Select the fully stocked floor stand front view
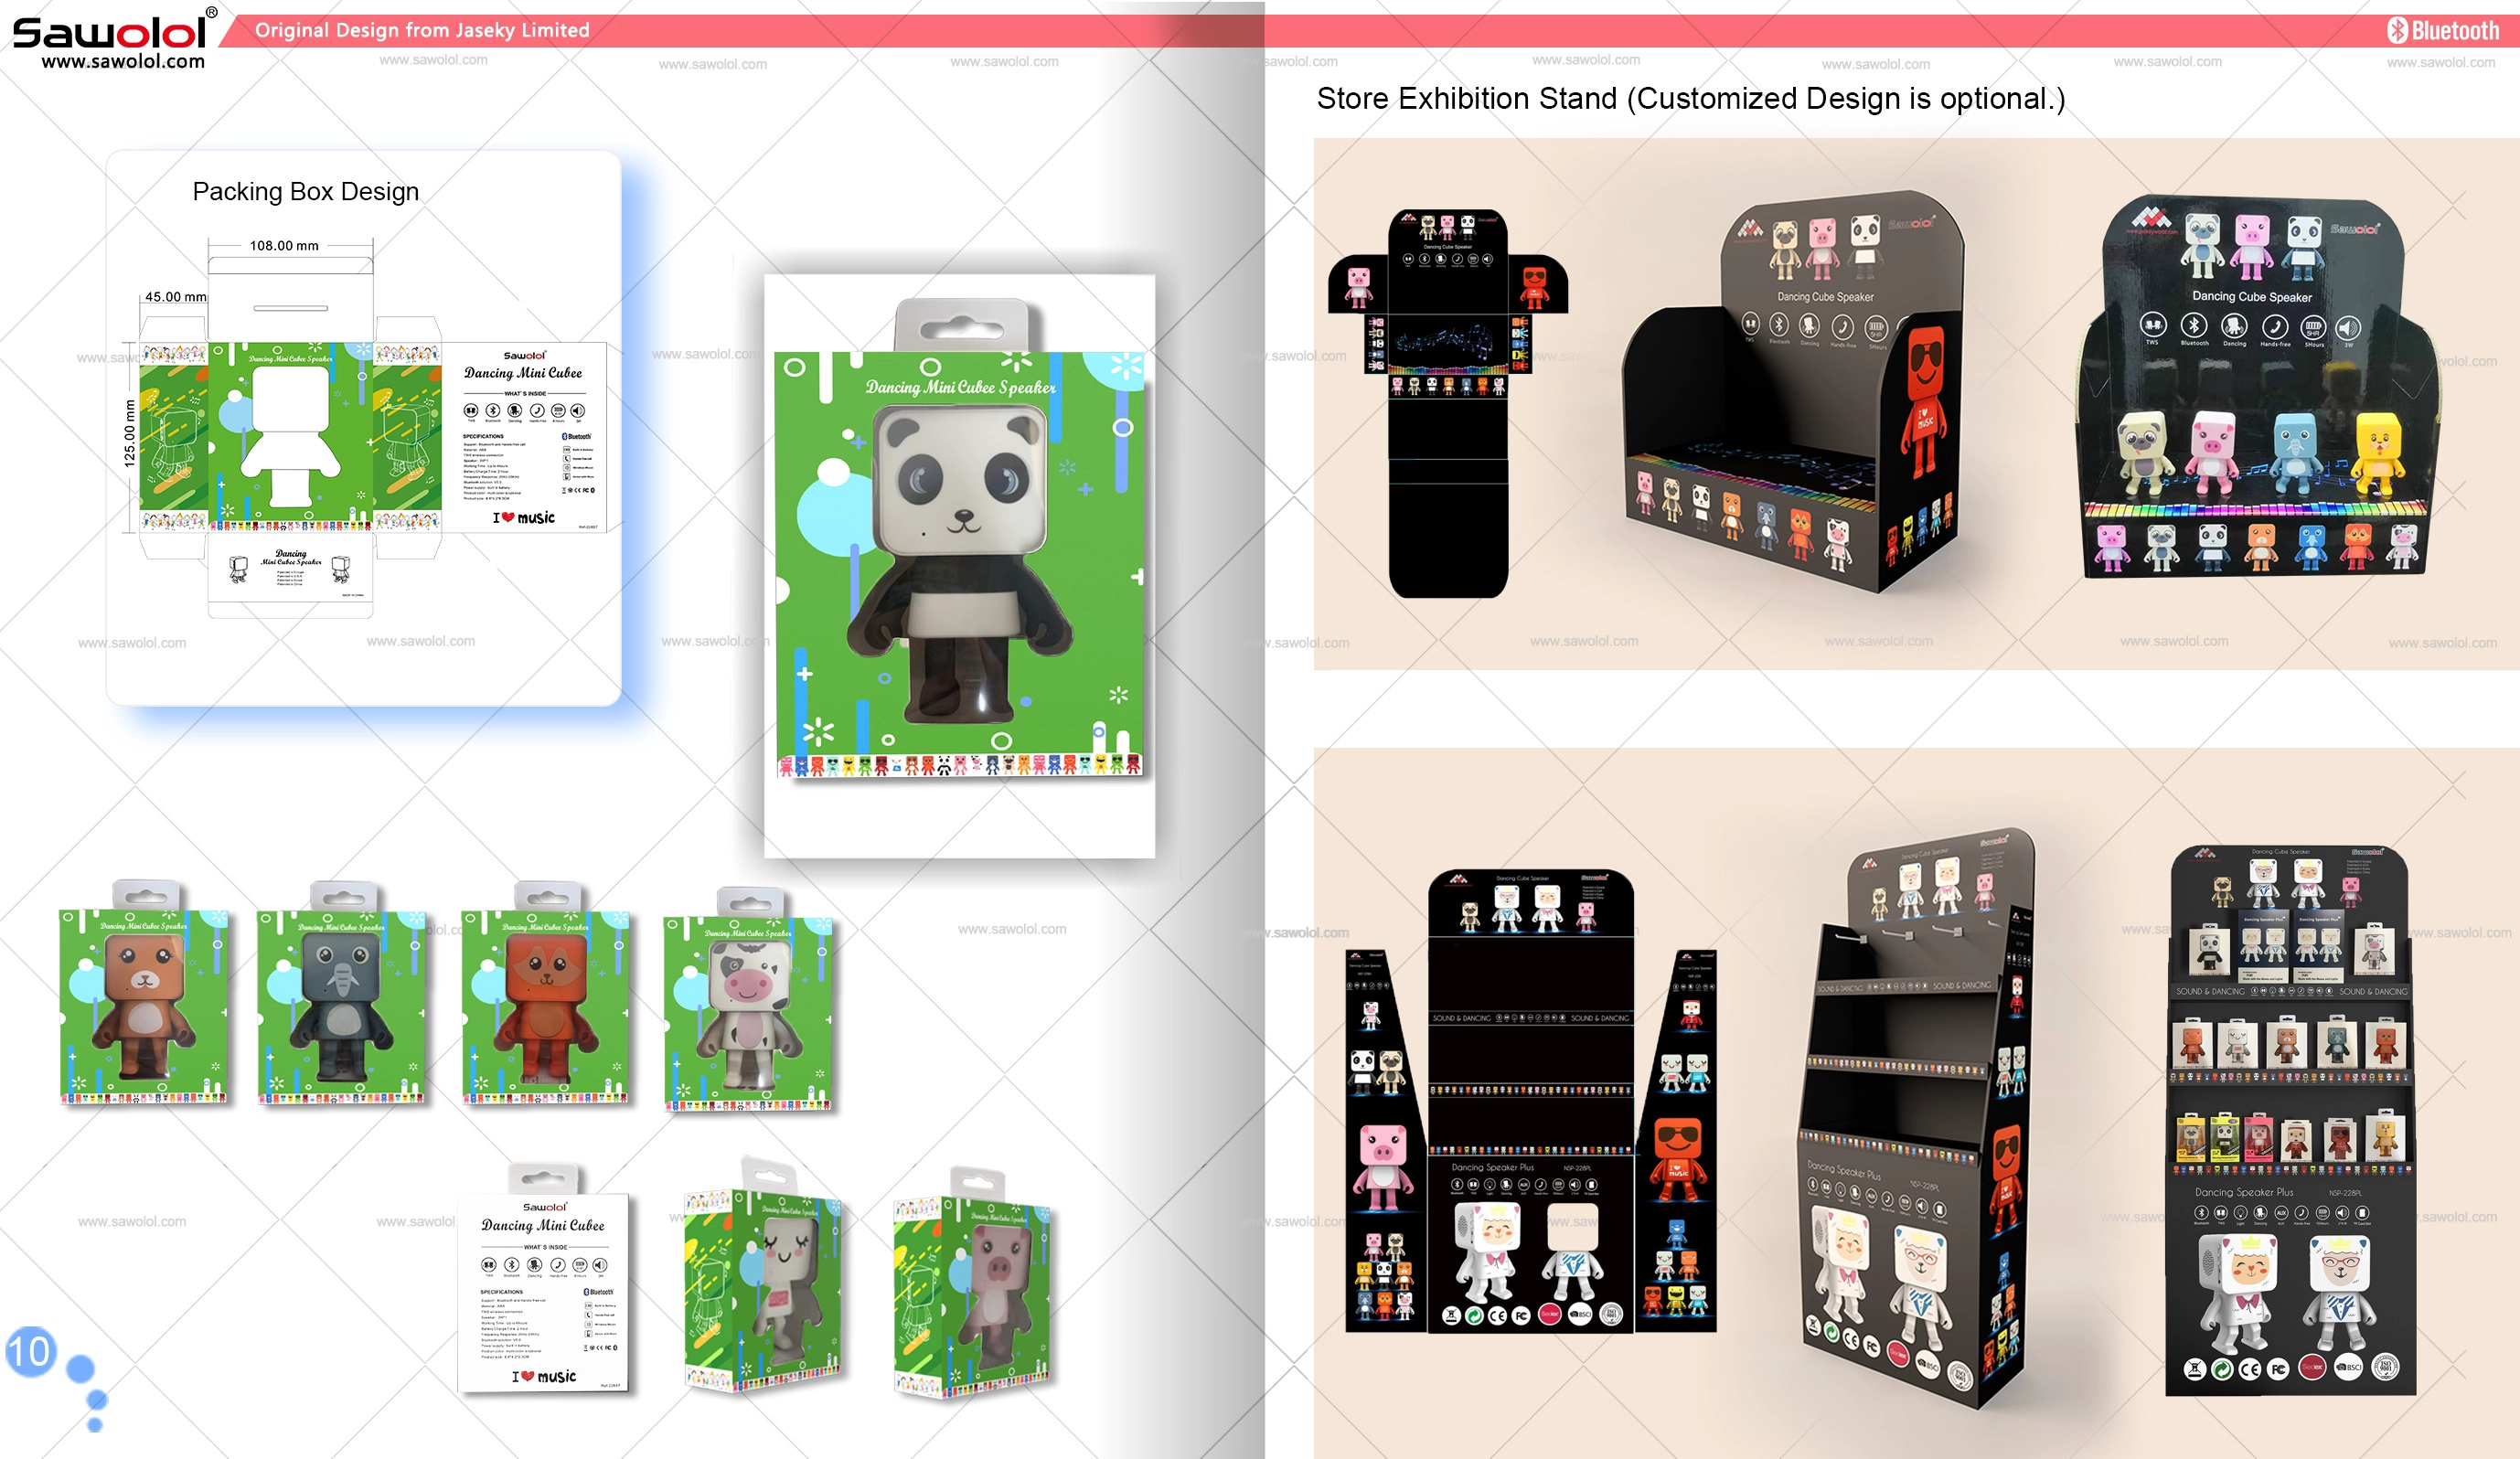Screen dimensions: 2520x1459 (x=2290, y=1120)
